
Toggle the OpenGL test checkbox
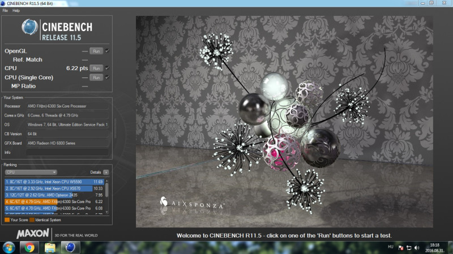tap(107, 51)
